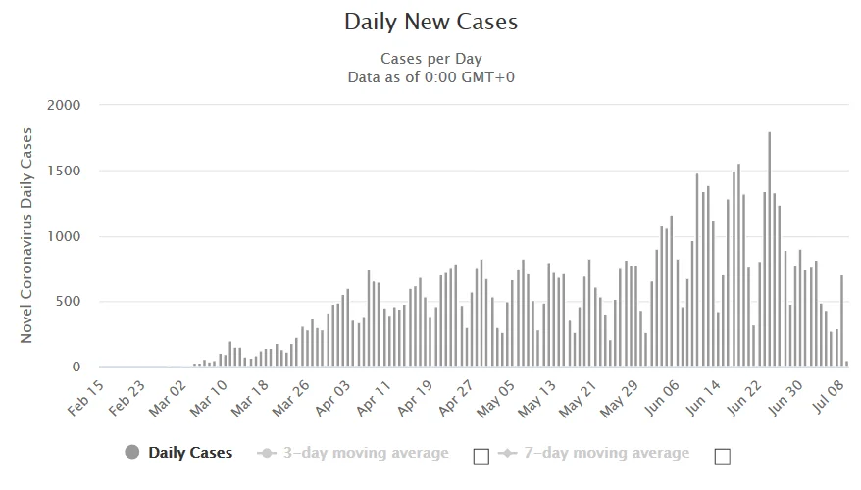Click the Data as of 0:00 GMT+0 text
The height and width of the screenshot is (490, 861).
pos(430,77)
